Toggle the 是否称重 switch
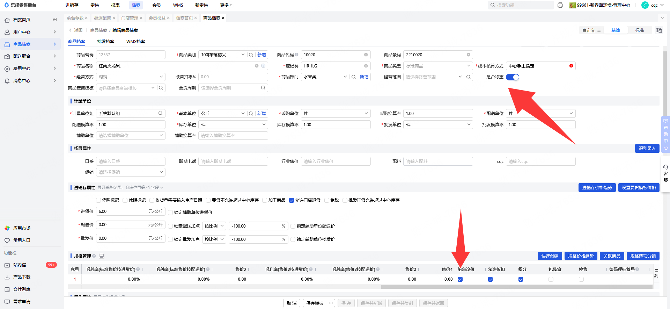This screenshot has width=670, height=309. click(x=513, y=77)
